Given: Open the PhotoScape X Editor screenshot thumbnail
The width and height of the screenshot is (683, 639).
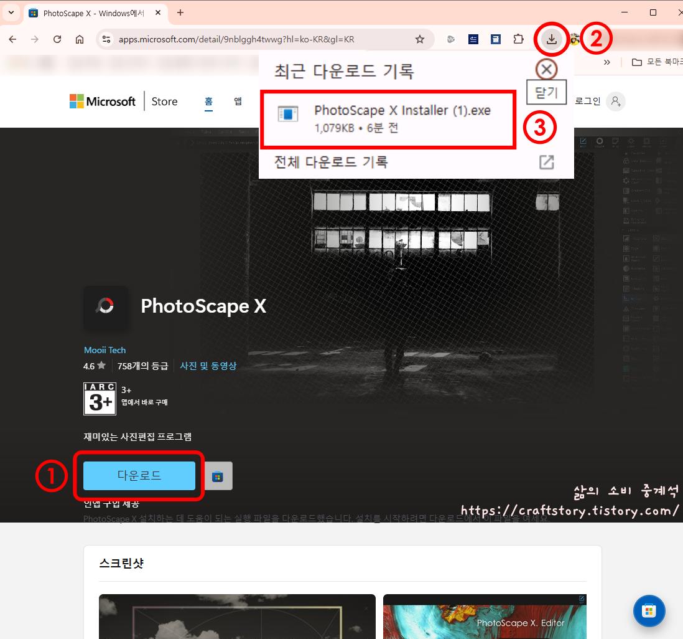Looking at the screenshot, I should (485, 617).
